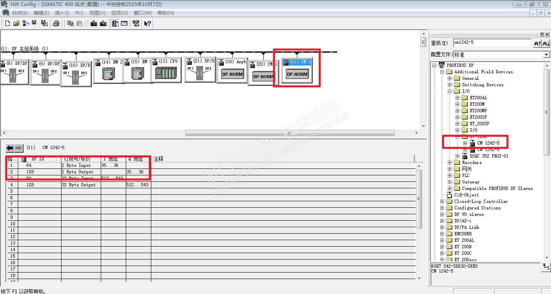The image size is (551, 294).
Task: Open the 窗口(W) menu
Action: tap(142, 13)
